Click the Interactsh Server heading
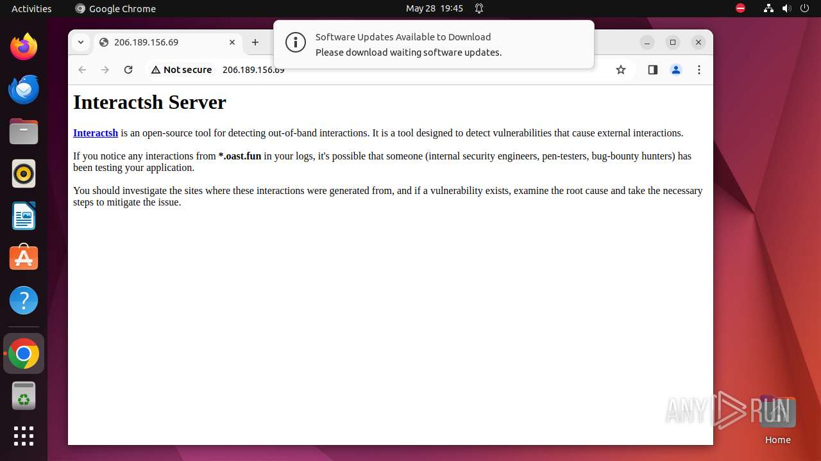The height and width of the screenshot is (461, 821). pyautogui.click(x=149, y=102)
